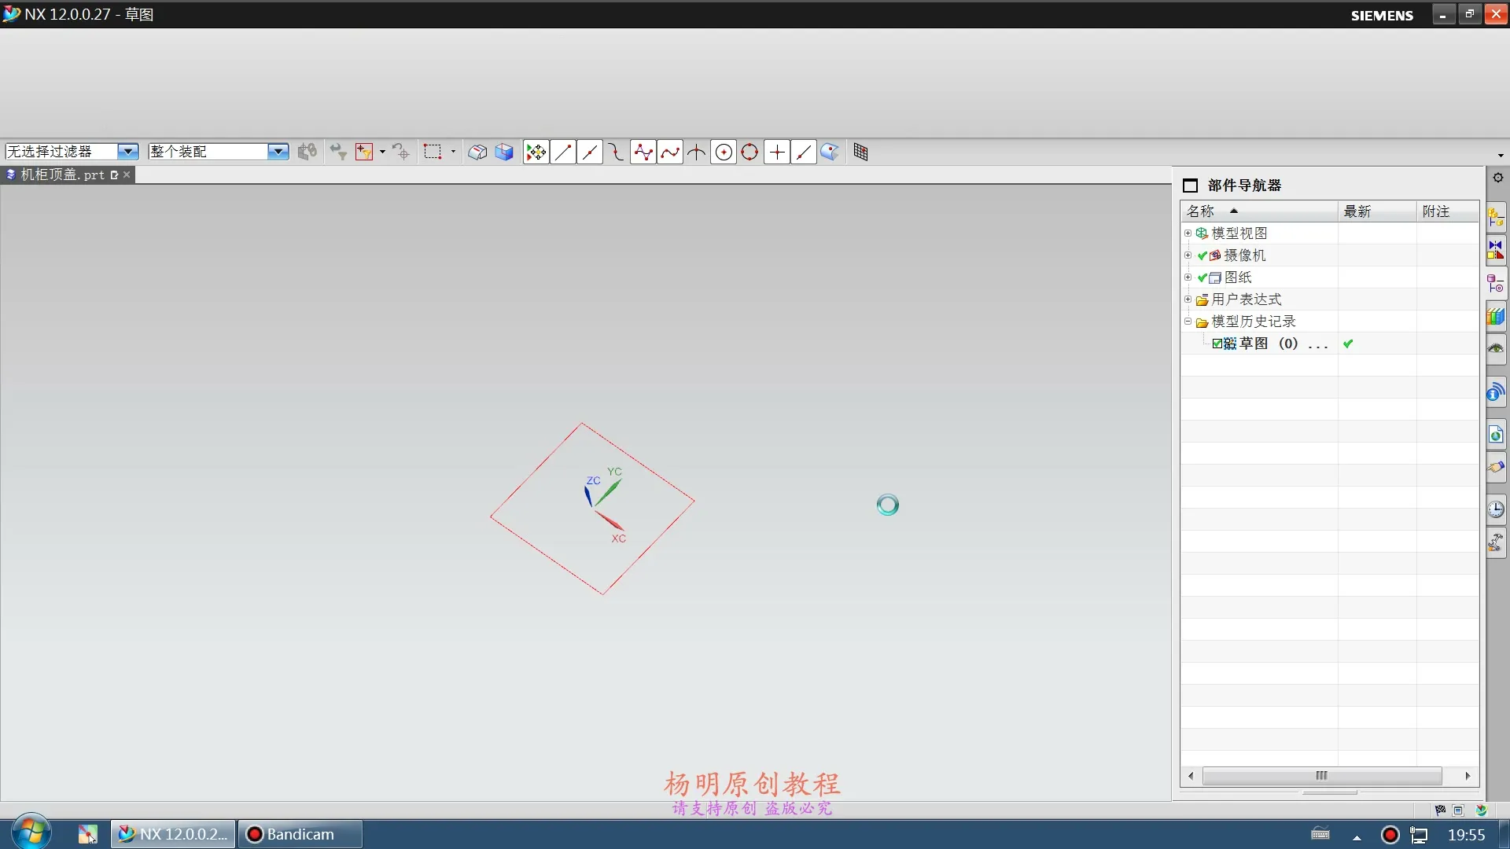Expand the 模型视图 tree node
The height and width of the screenshot is (849, 1510).
coord(1188,233)
